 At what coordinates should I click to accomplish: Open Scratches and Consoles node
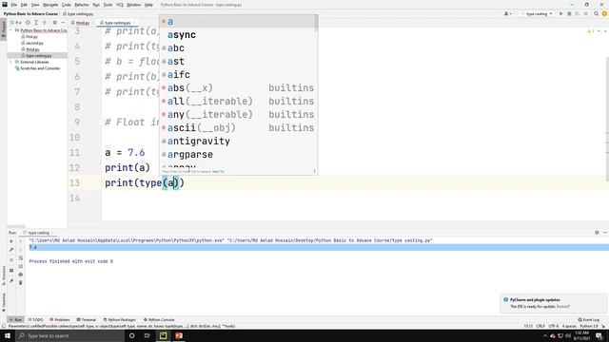click(x=37, y=68)
